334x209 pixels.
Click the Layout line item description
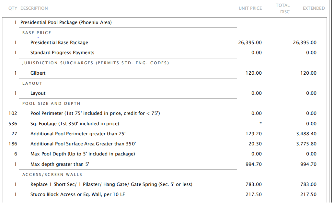point(38,93)
